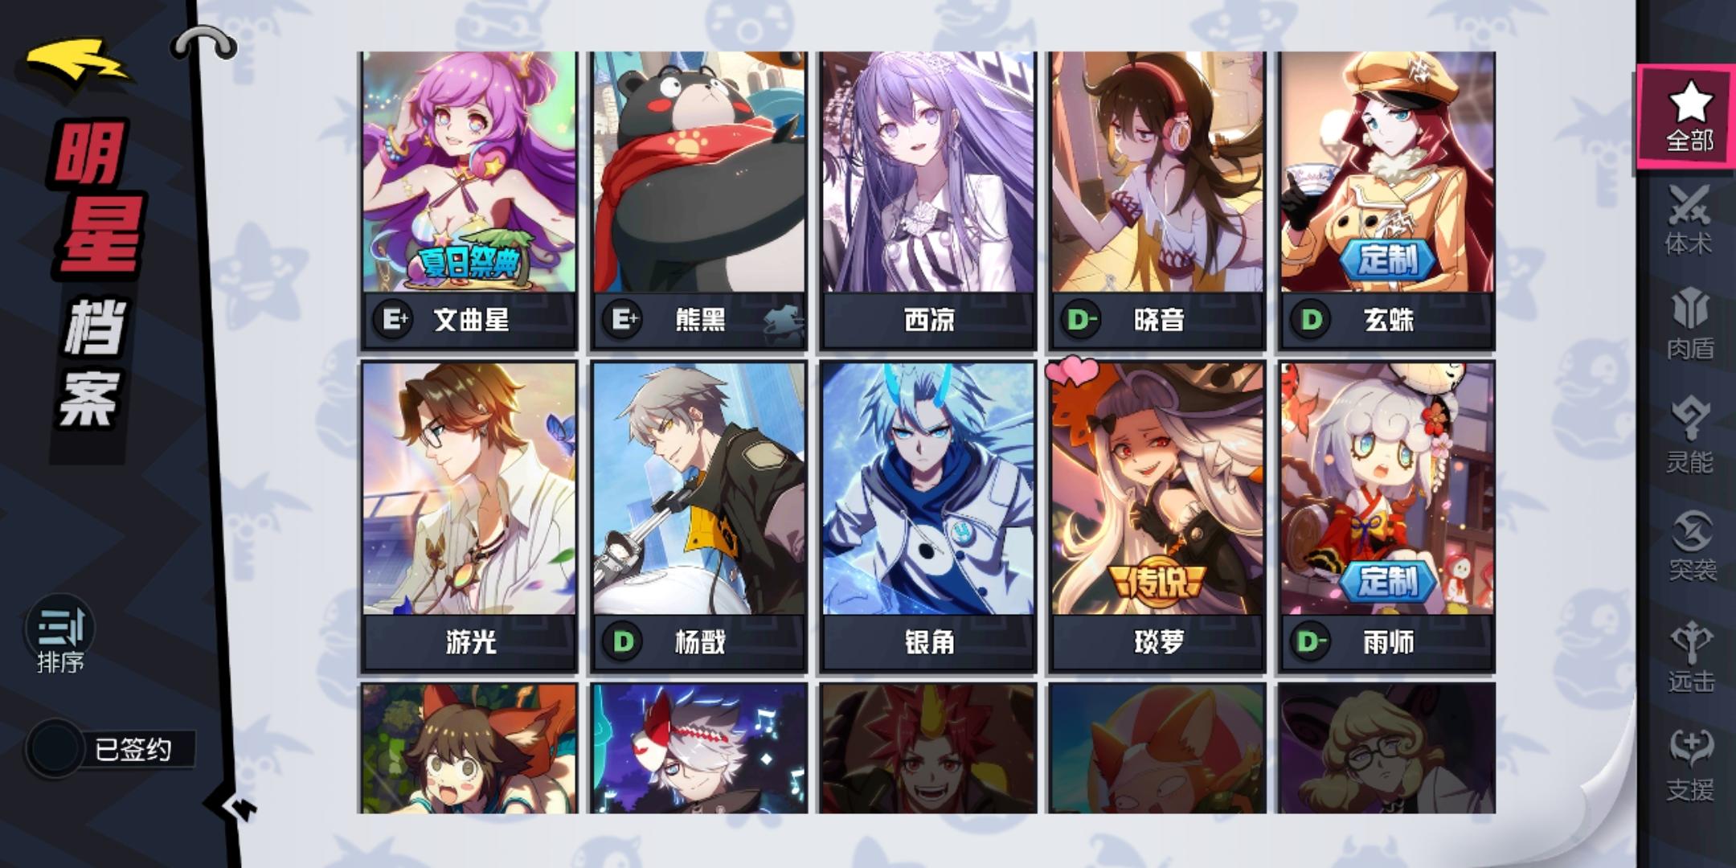
Task: Click the yellow back arrow icon
Action: pos(76,60)
